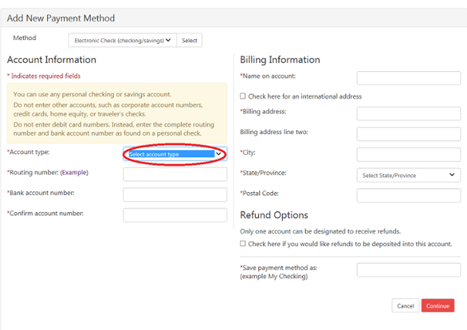Click into the City input field

(408, 155)
